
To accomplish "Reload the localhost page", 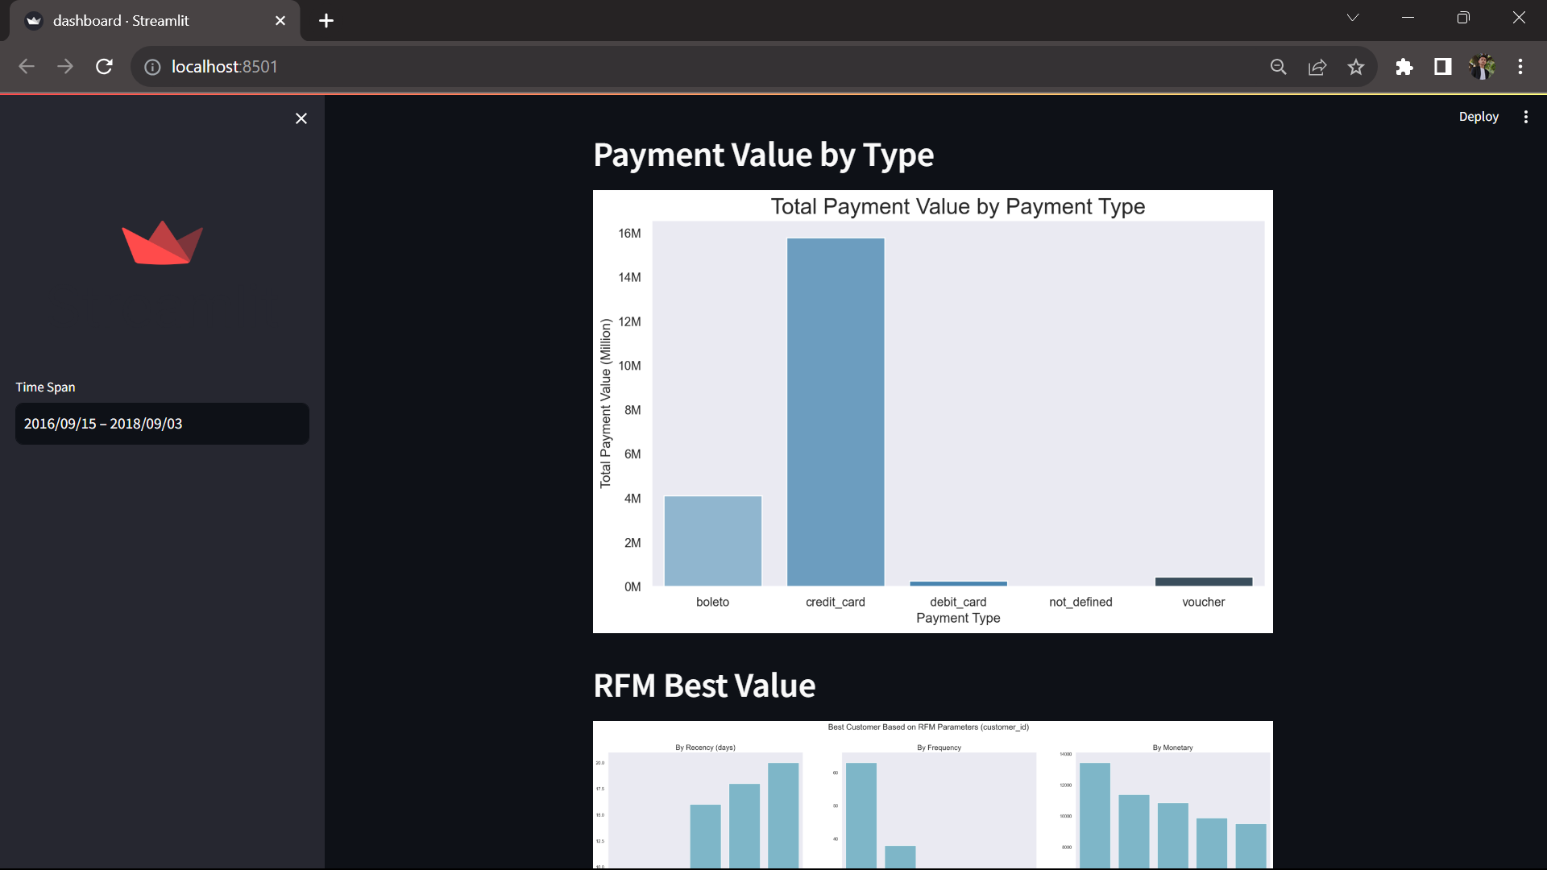I will tap(104, 67).
